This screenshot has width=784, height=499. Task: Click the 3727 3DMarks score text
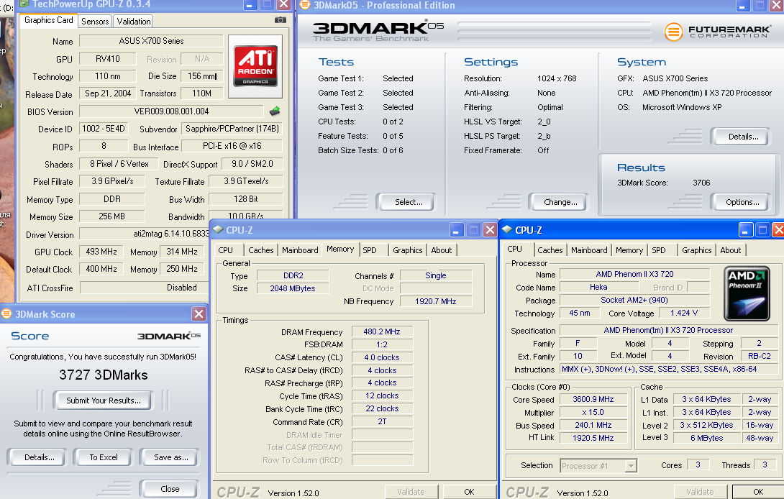(x=104, y=375)
